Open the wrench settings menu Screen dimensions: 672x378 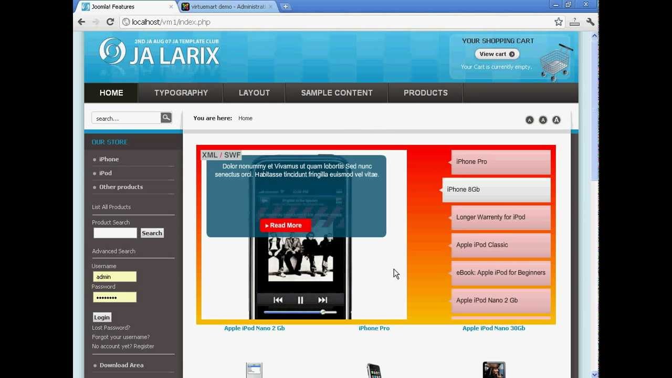coord(590,22)
